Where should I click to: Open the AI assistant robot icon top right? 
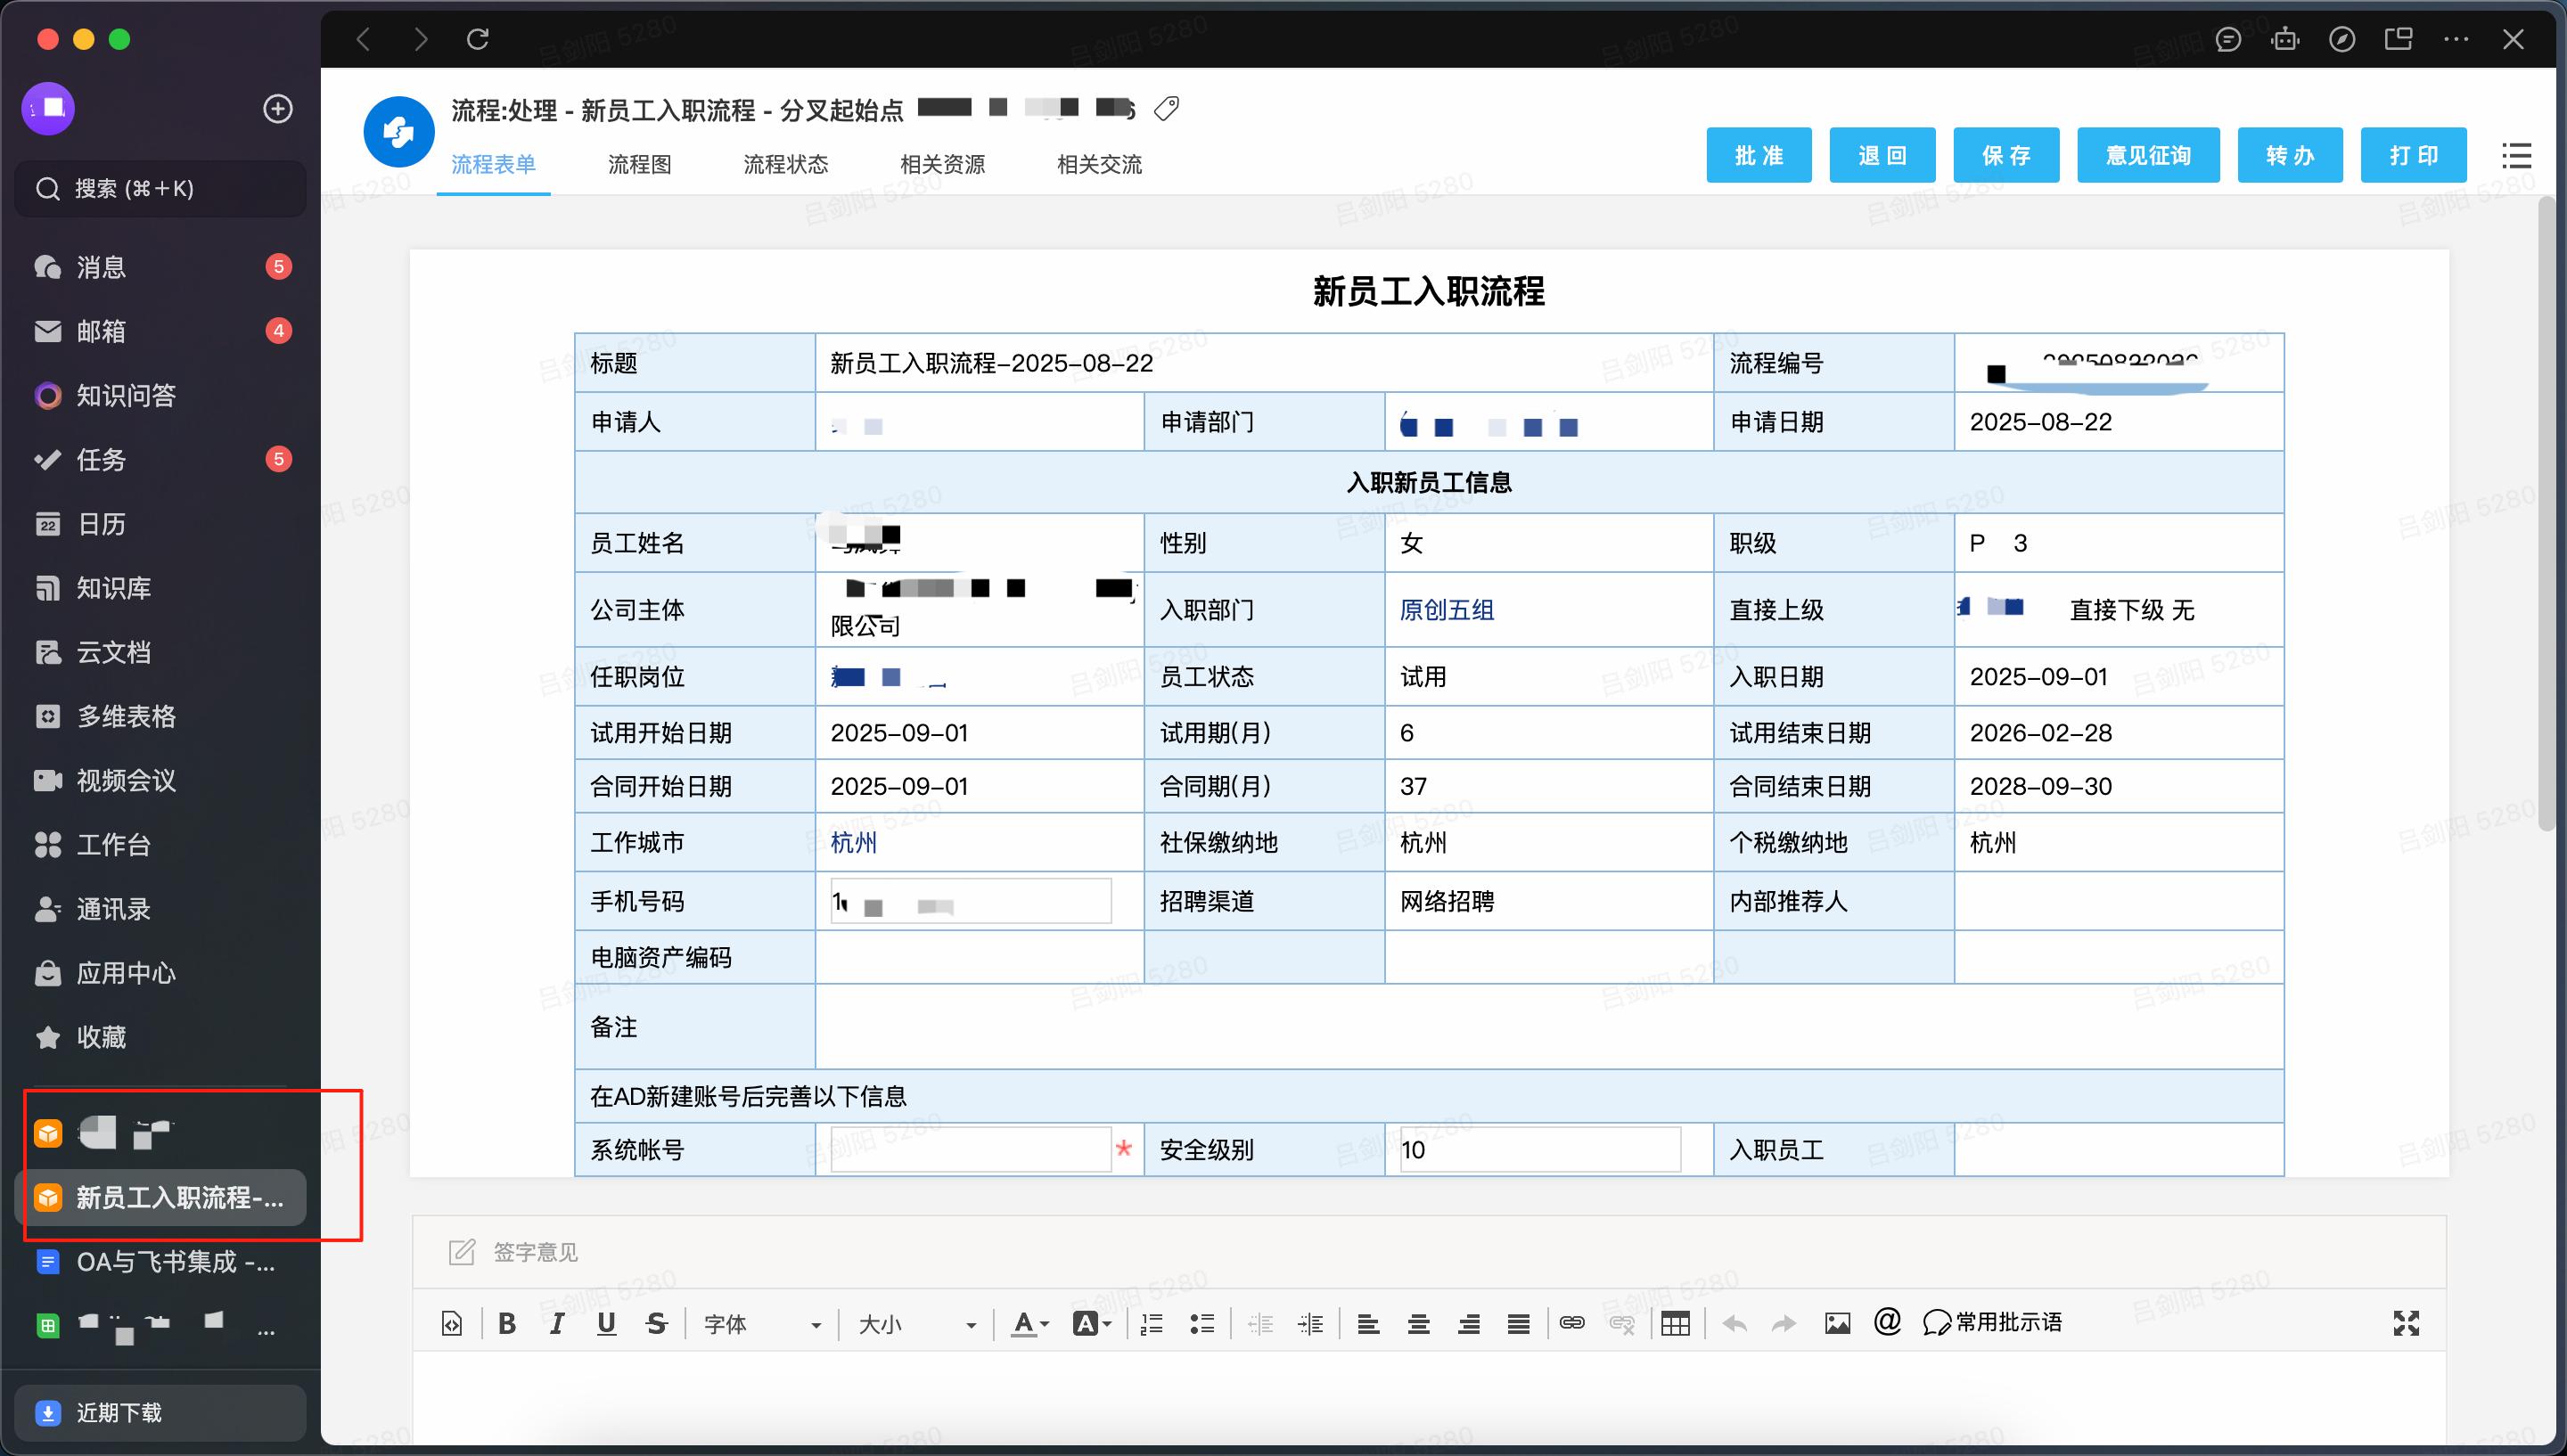[2287, 39]
